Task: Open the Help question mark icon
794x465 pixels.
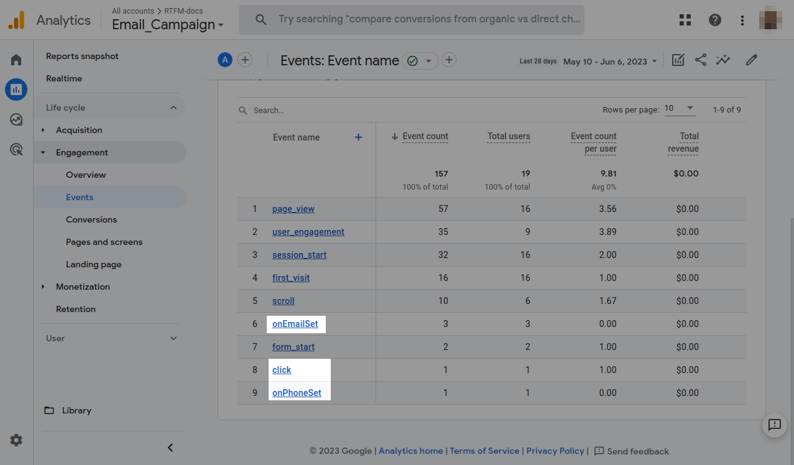Action: [715, 21]
